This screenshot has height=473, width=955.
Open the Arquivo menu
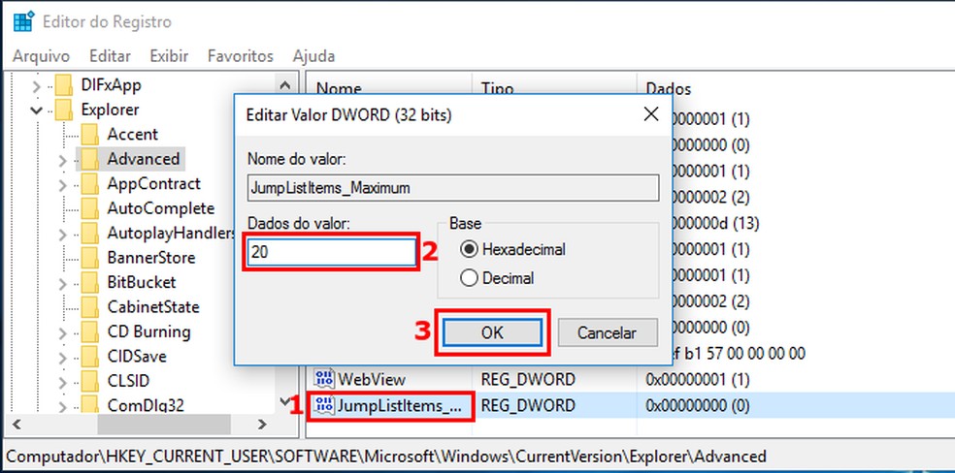(42, 56)
